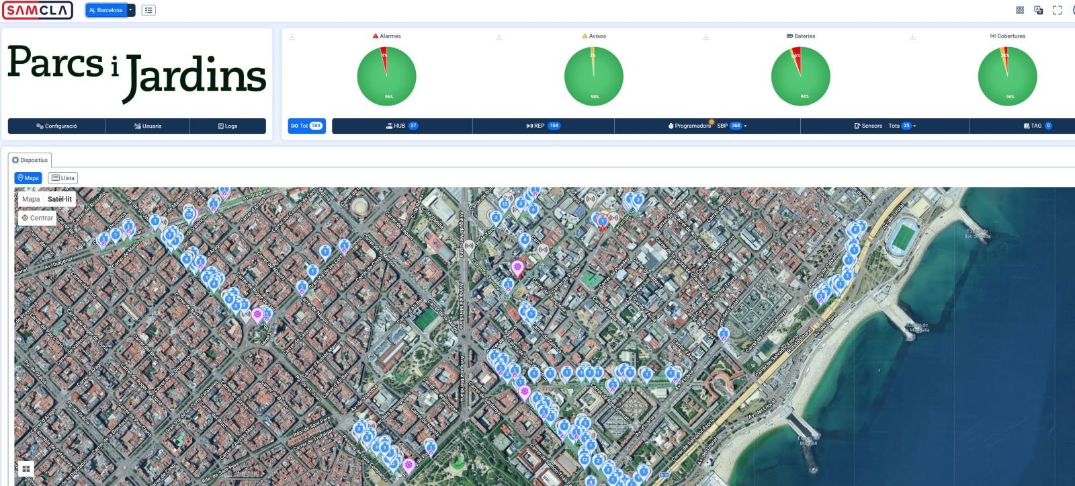Screen dimensions: 1075x486
Task: Select the Aj. Barcelona organization button
Action: point(105,10)
